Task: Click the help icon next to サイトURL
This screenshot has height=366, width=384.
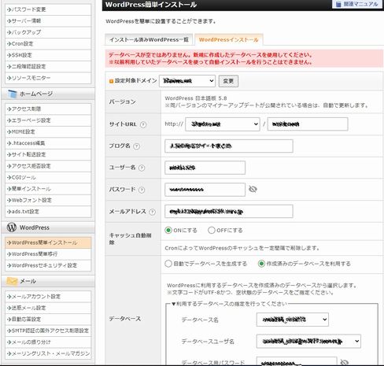Action: [143, 124]
